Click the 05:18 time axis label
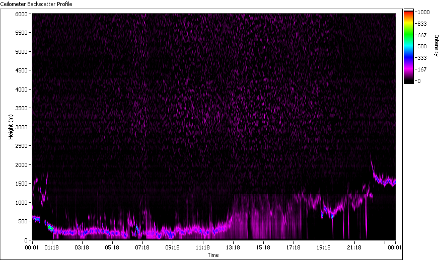The width and height of the screenshot is (441, 260). (112, 247)
